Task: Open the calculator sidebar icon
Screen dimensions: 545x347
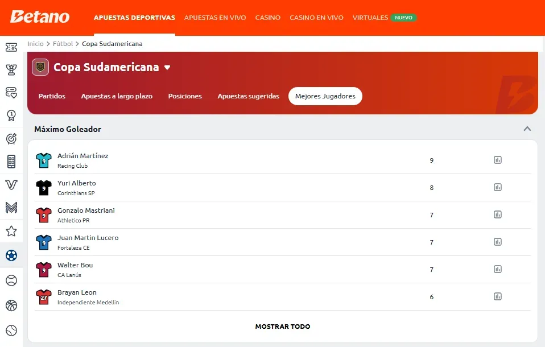Action: (11, 162)
